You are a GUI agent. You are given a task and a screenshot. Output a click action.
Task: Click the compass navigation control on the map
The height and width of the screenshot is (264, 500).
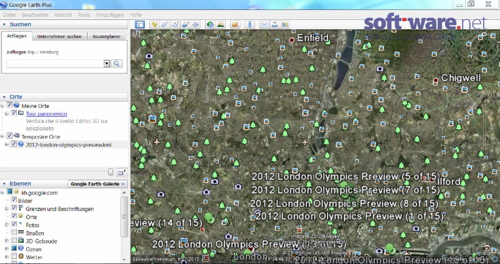click(485, 48)
